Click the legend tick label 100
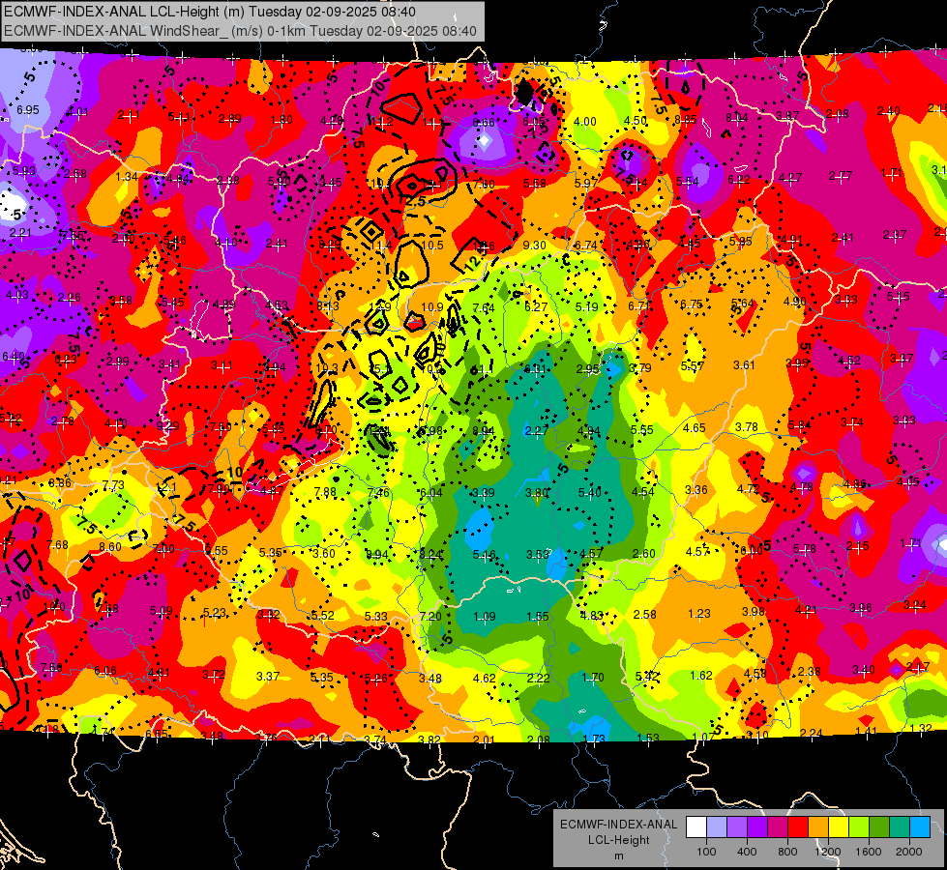 [x=706, y=852]
